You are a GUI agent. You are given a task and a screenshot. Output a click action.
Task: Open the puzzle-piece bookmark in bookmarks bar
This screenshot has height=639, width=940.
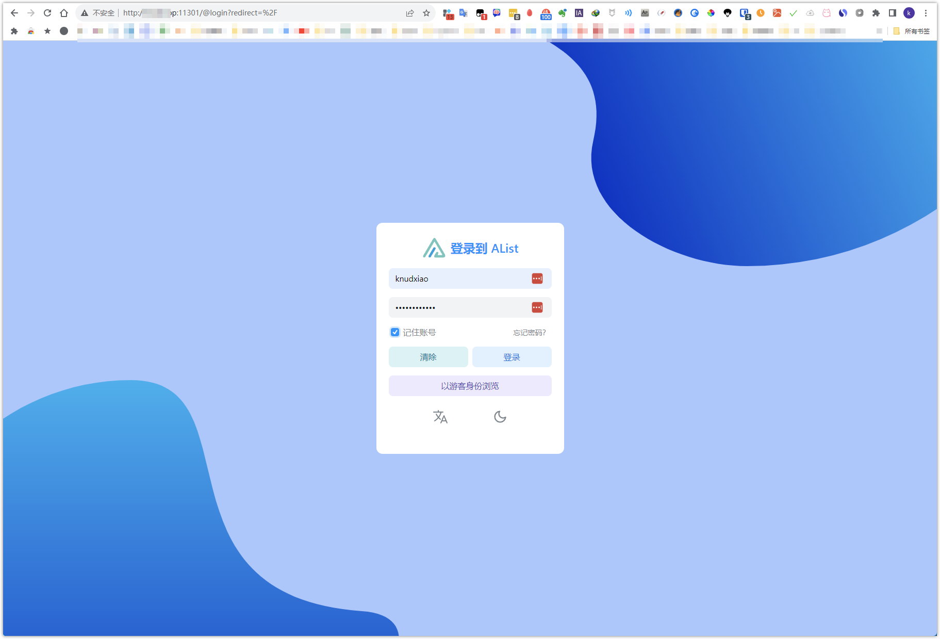tap(14, 31)
